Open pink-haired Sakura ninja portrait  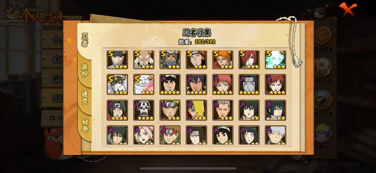pyautogui.click(x=144, y=135)
